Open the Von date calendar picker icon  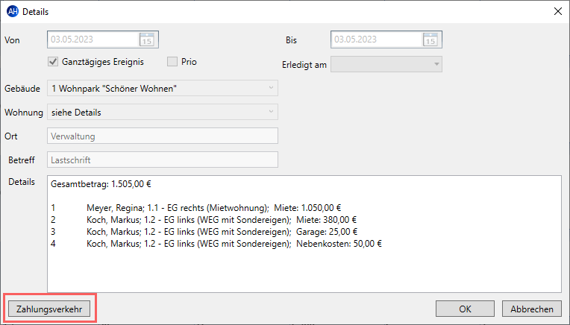pyautogui.click(x=147, y=40)
